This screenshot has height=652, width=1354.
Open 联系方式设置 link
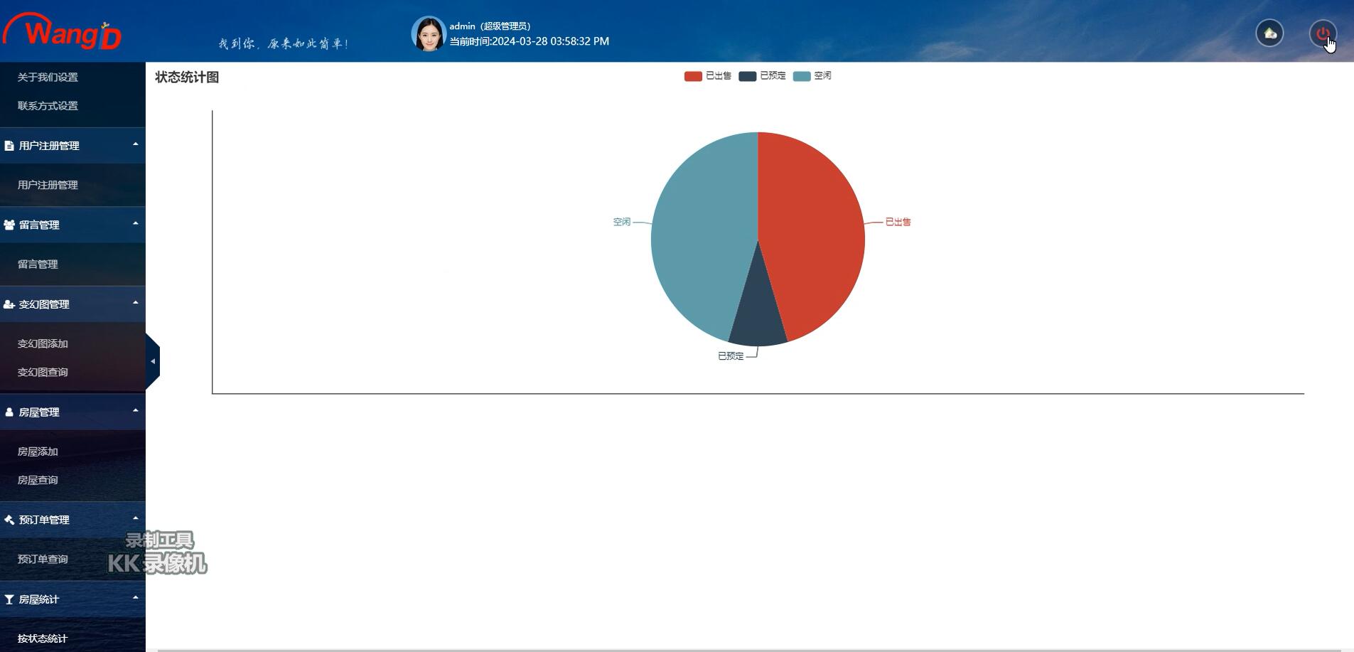tap(48, 106)
